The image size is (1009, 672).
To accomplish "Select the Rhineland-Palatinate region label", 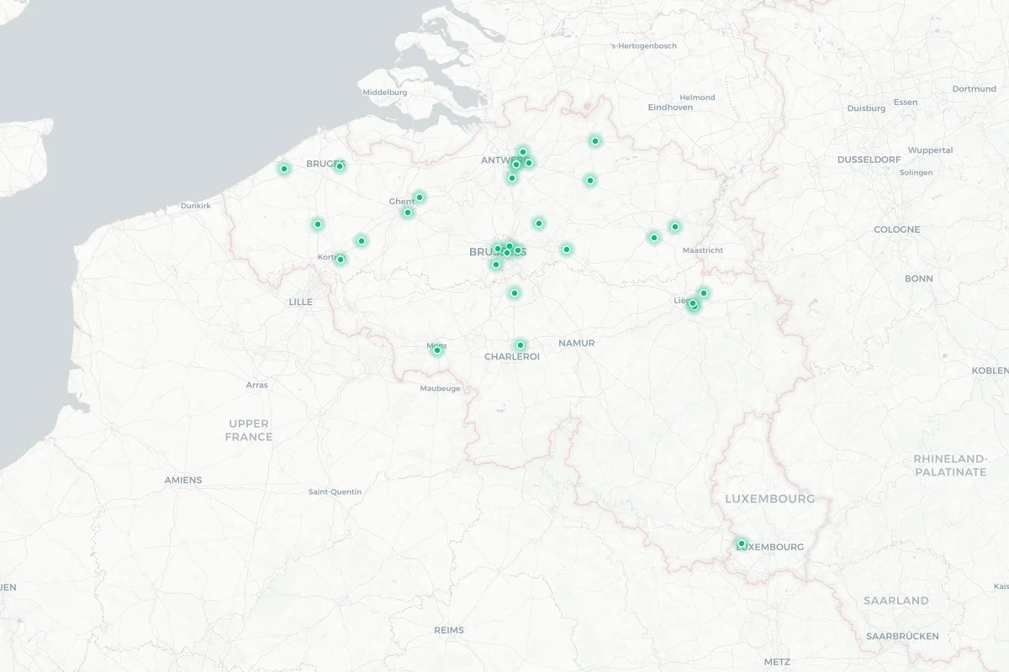I will click(x=950, y=465).
